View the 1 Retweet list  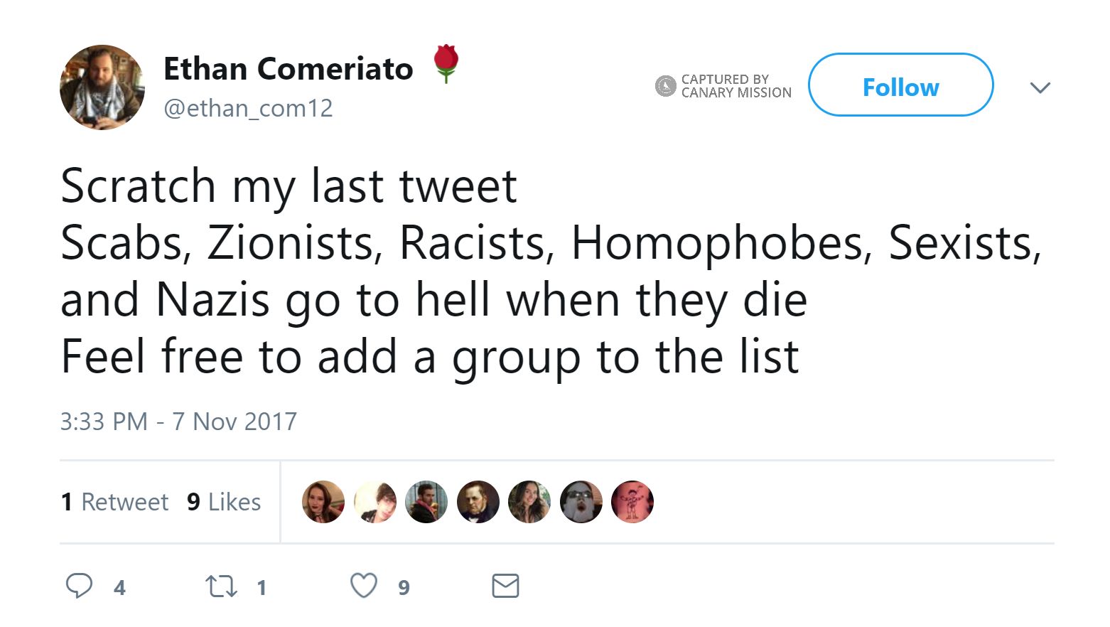coord(115,502)
